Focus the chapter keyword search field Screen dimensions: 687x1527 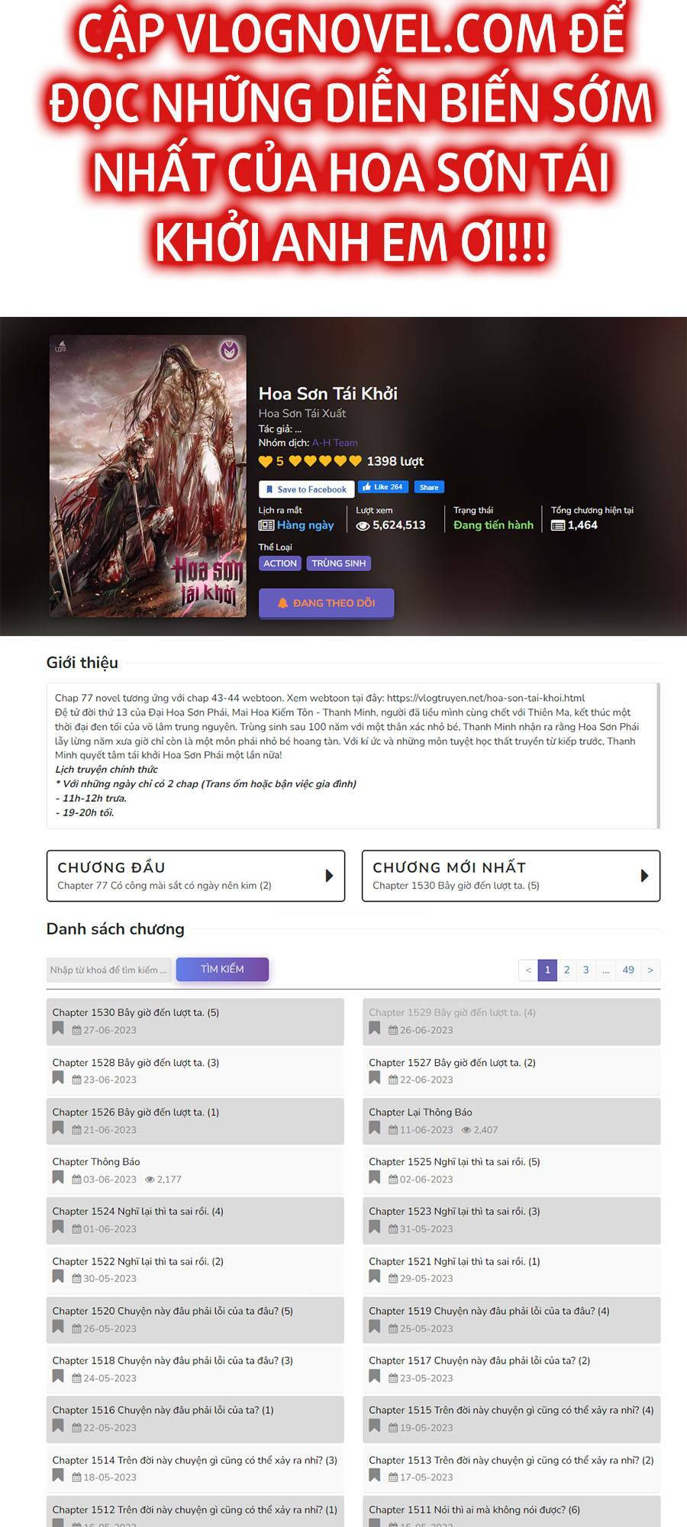pyautogui.click(x=109, y=970)
